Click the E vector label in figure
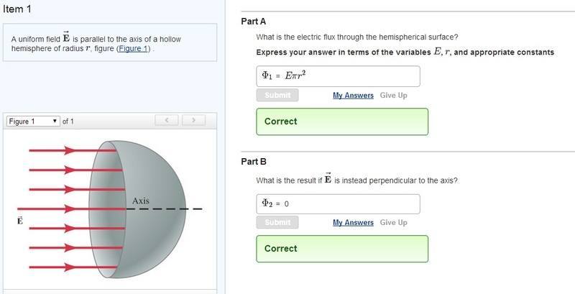 click(20, 220)
